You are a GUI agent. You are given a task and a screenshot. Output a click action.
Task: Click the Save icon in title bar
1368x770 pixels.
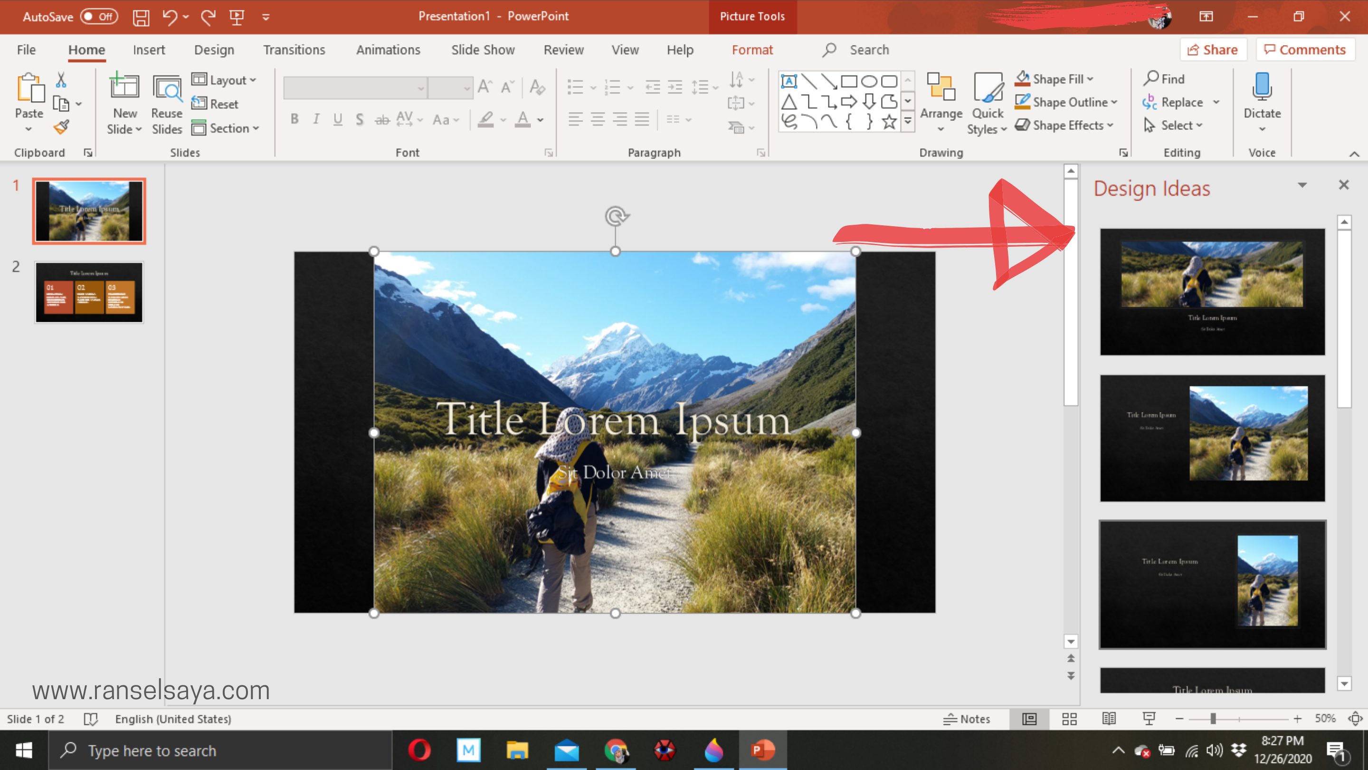pyautogui.click(x=141, y=17)
